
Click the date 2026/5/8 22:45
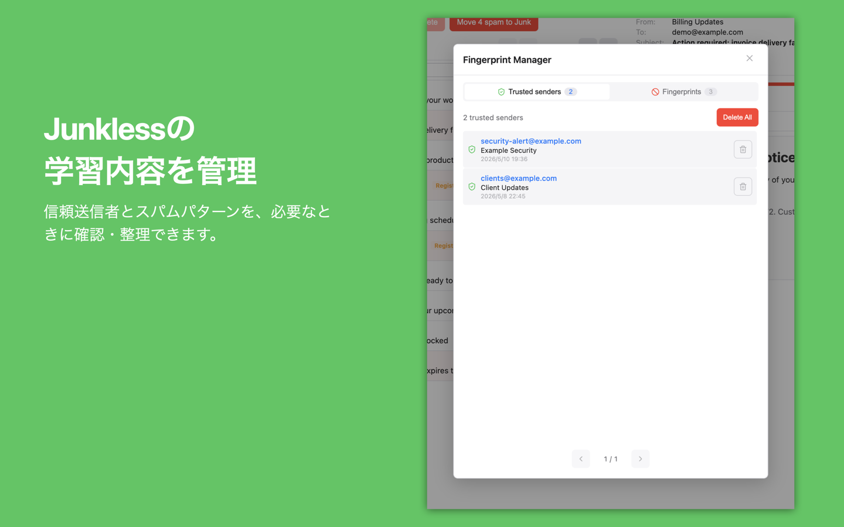point(503,197)
